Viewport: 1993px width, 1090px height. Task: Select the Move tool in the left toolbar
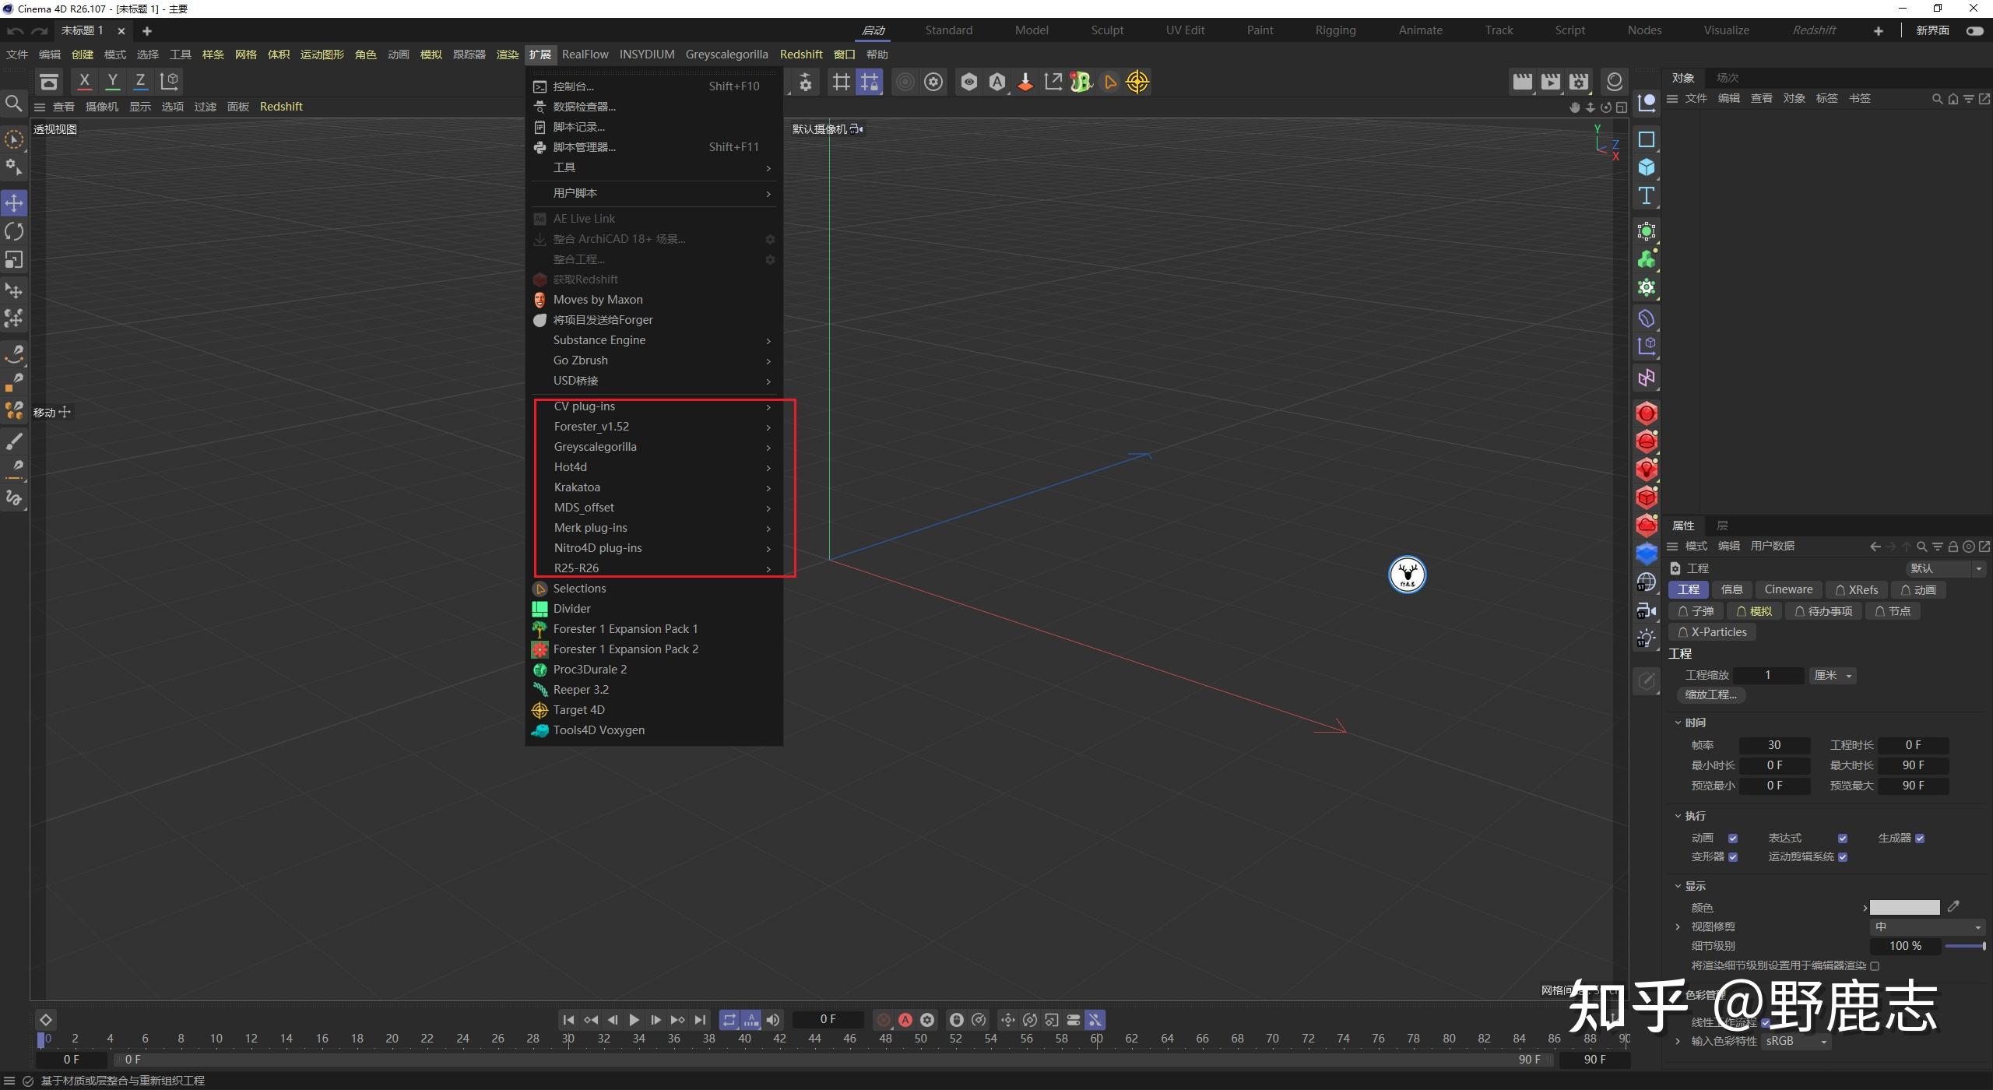click(x=13, y=202)
